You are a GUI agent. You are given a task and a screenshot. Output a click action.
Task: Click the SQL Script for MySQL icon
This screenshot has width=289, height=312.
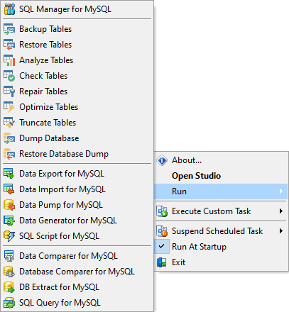(x=9, y=236)
